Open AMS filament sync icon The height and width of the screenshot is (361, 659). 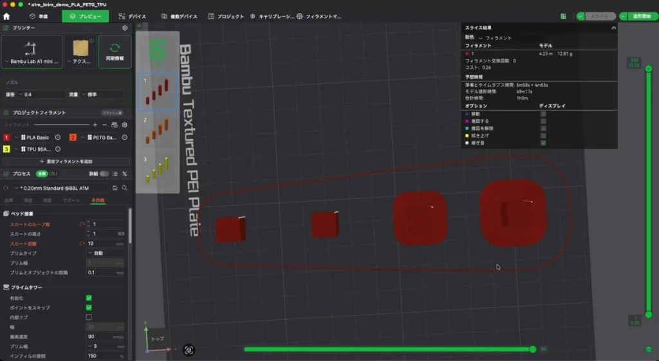tap(115, 125)
